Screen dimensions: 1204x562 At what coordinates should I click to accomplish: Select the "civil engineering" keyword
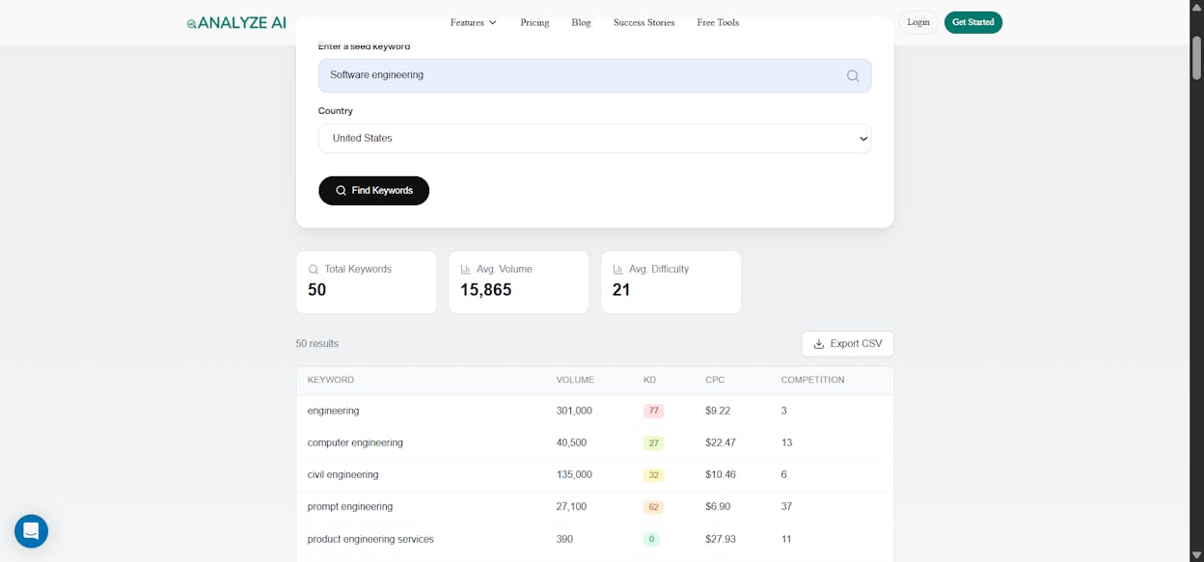point(342,474)
